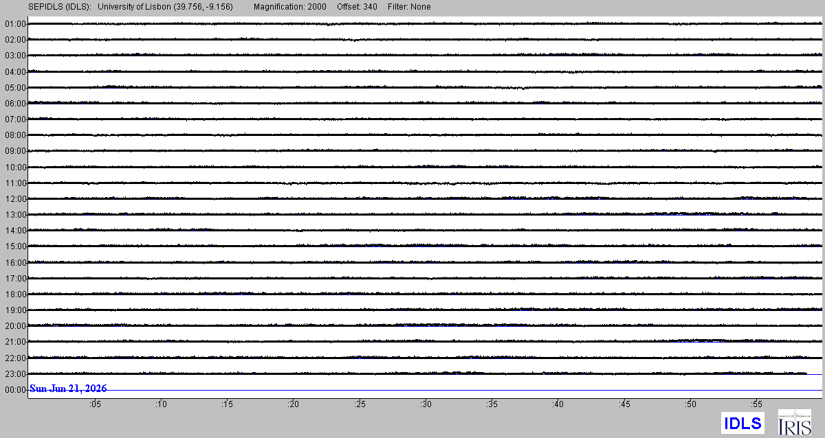Select the 12:00 hour label
The width and height of the screenshot is (825, 438).
(15, 199)
